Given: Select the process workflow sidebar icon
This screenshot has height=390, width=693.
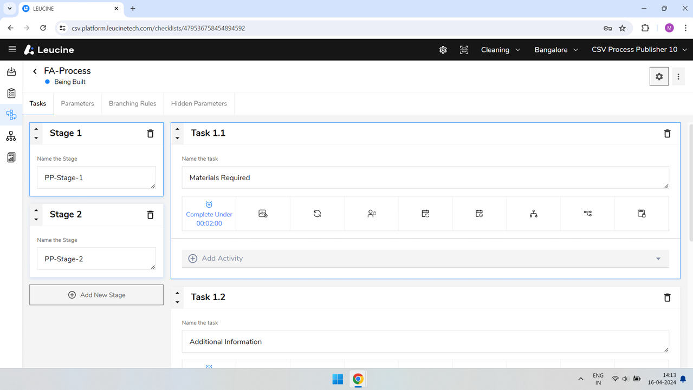Looking at the screenshot, I should tap(11, 115).
